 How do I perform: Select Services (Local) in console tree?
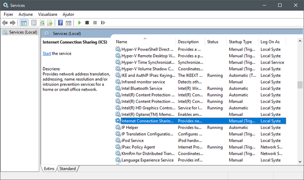[x=20, y=32]
